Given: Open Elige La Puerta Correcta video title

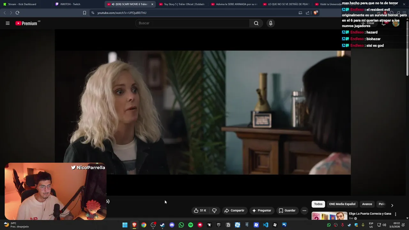Looking at the screenshot, I should (x=370, y=214).
